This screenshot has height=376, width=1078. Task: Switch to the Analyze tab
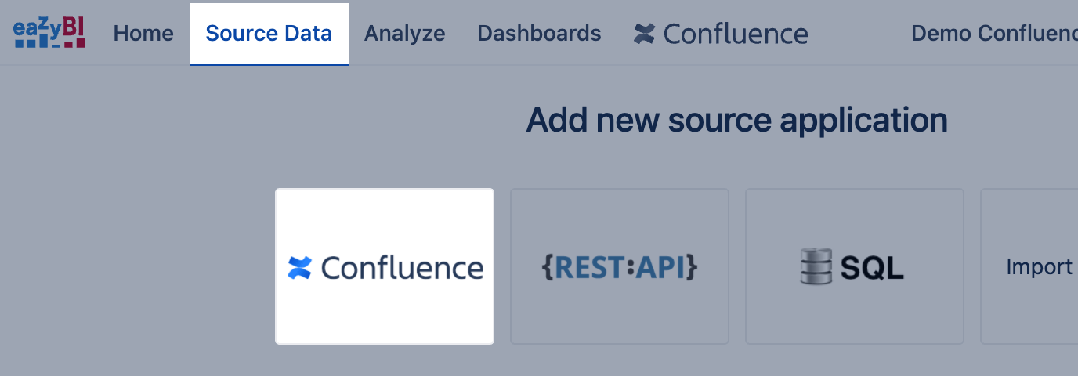pos(404,34)
